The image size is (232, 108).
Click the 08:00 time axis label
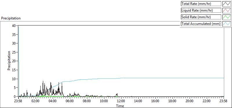point(87,101)
